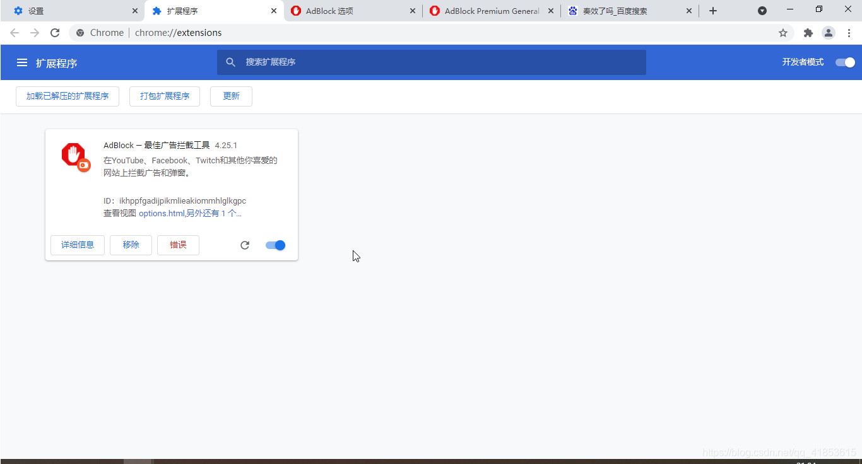Click 打包扩展程序 button
862x464 pixels.
point(165,96)
